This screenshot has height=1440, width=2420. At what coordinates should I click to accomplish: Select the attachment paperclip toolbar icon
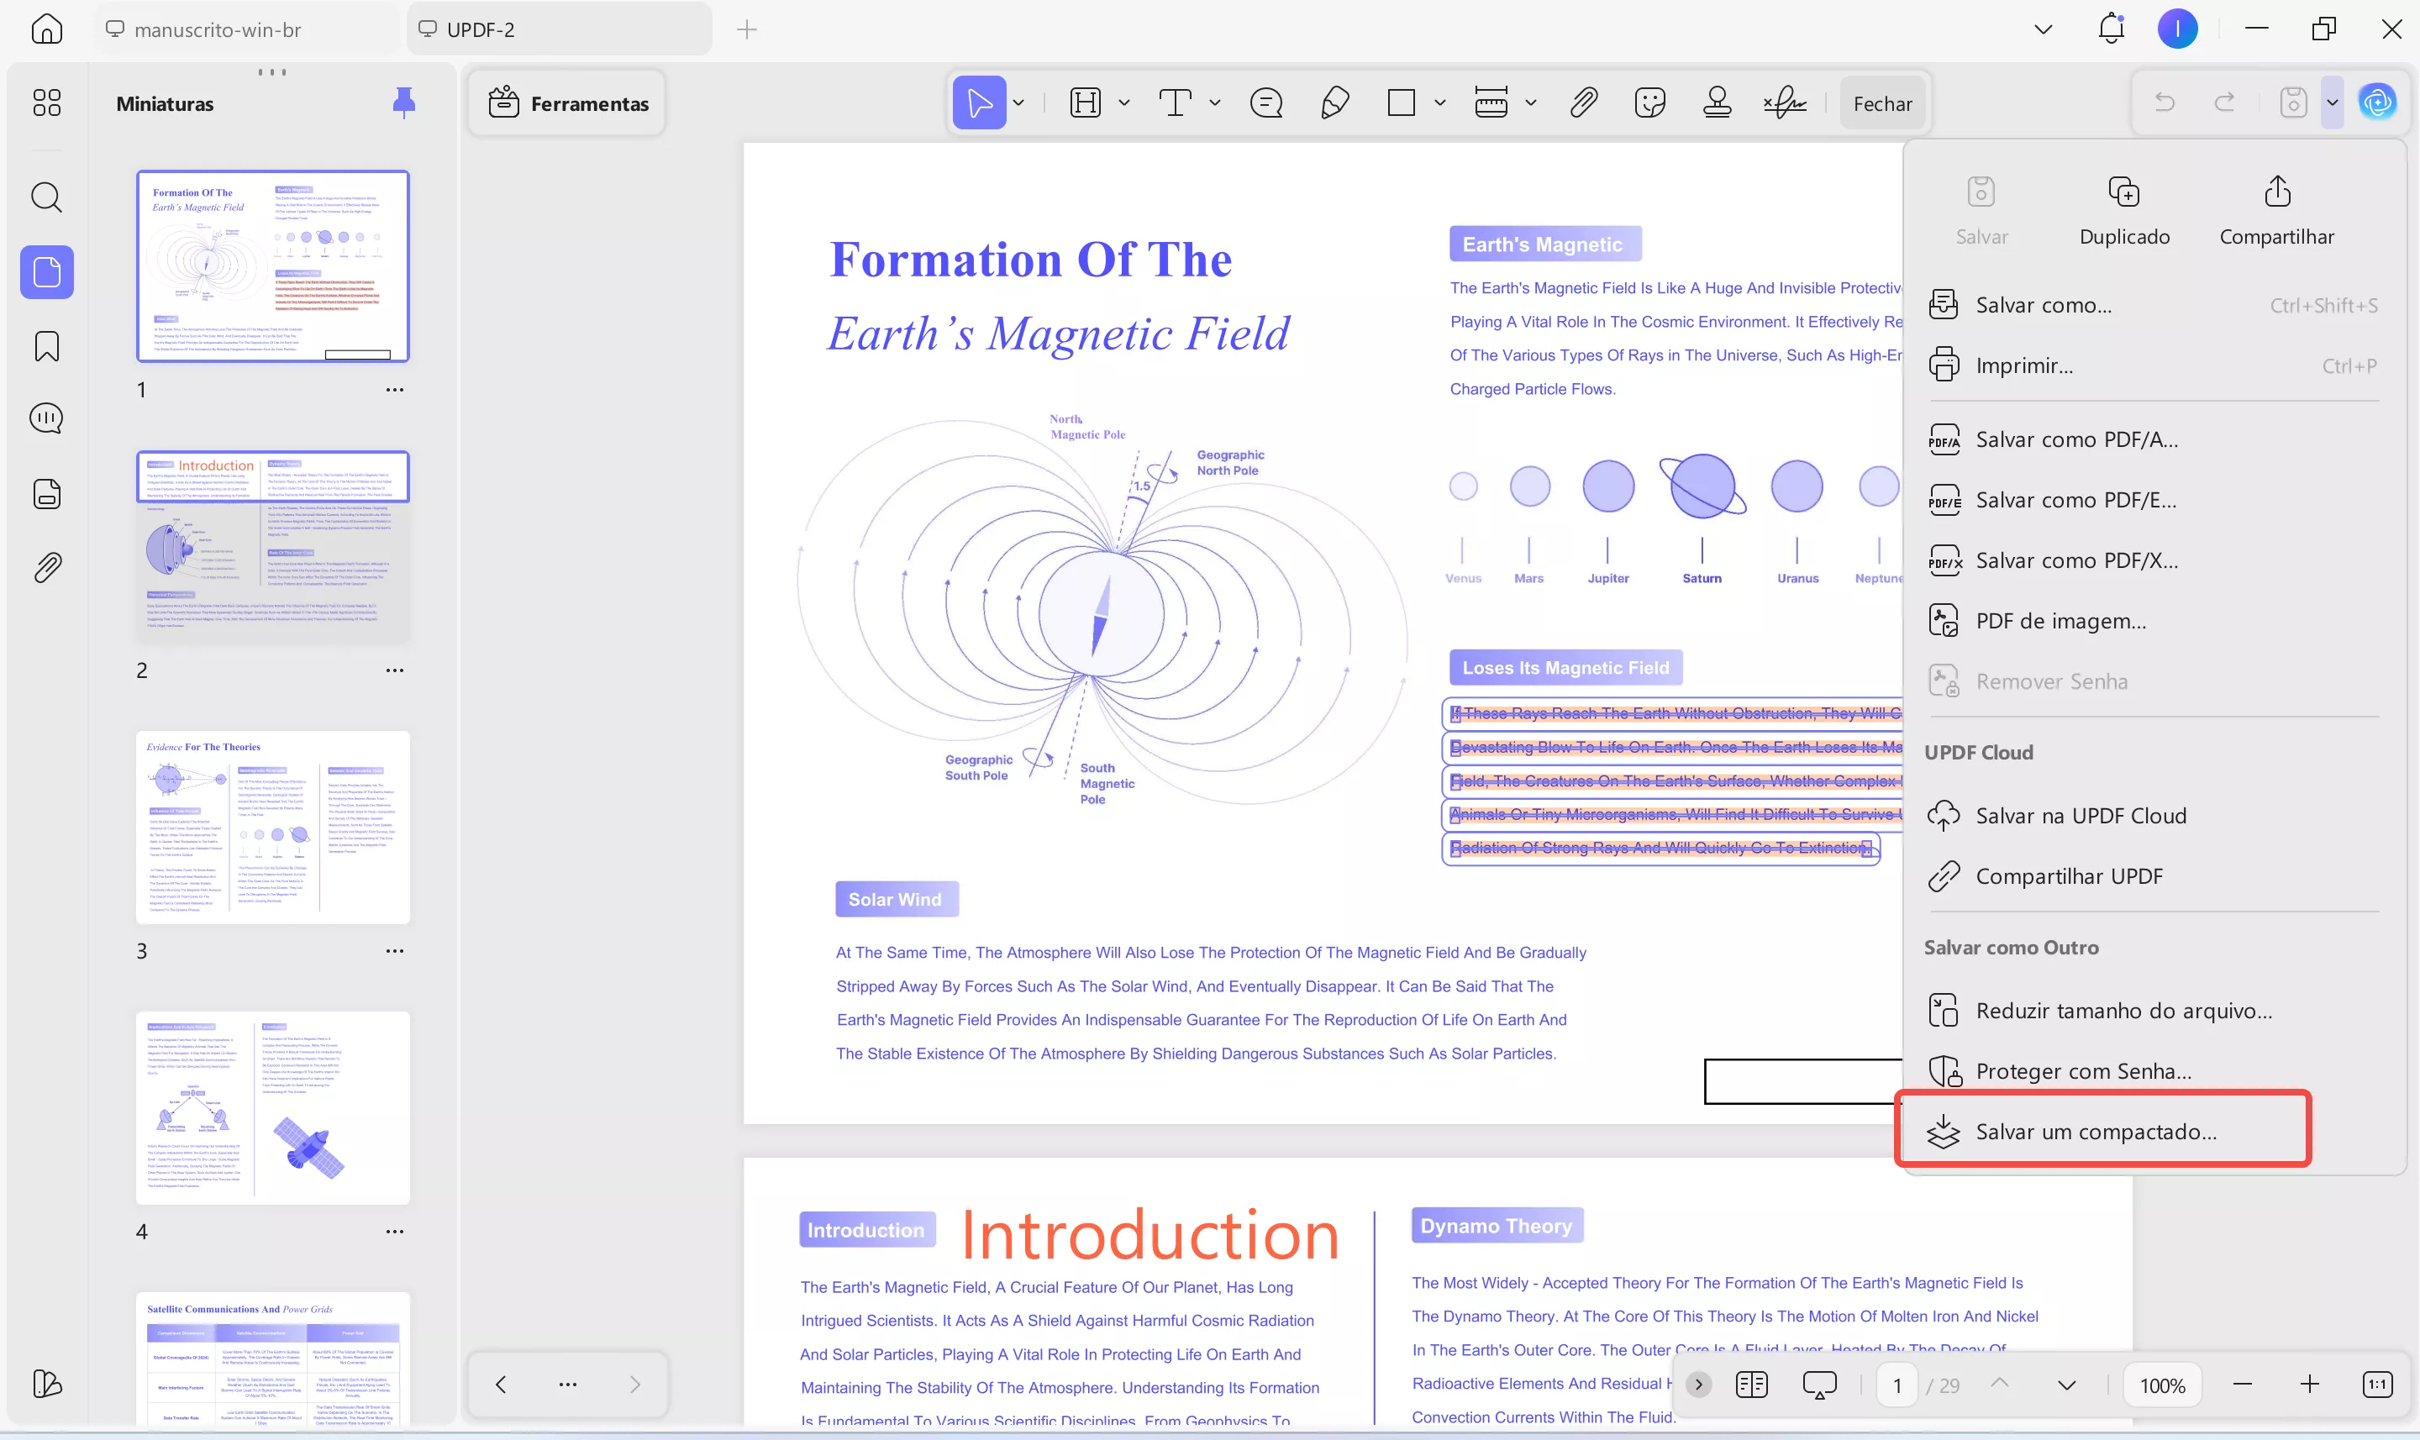1584,102
